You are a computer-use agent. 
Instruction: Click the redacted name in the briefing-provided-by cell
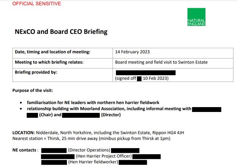pyautogui.click(x=146, y=73)
